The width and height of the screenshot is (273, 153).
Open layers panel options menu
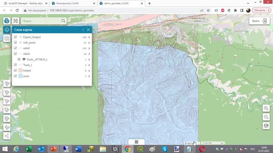click(83, 30)
